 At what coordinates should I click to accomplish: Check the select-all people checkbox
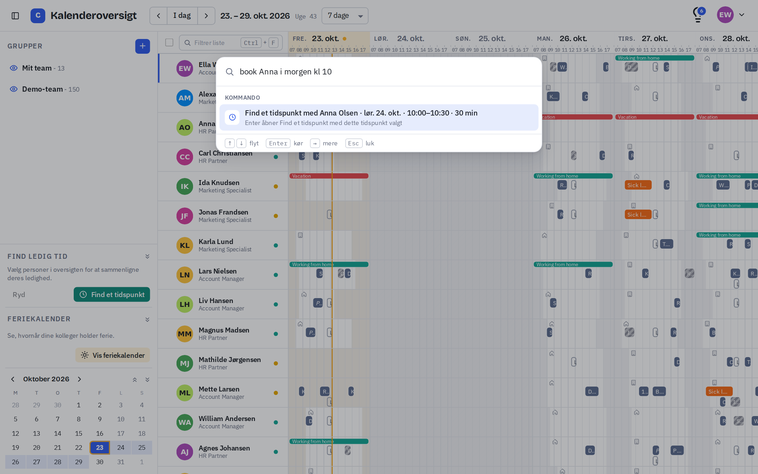click(x=169, y=42)
